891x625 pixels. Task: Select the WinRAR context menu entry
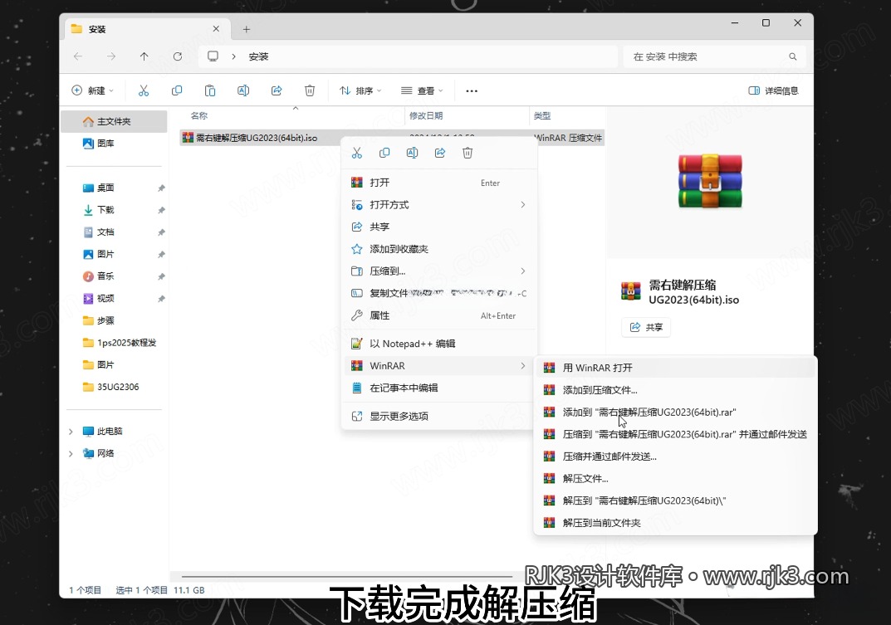point(438,365)
